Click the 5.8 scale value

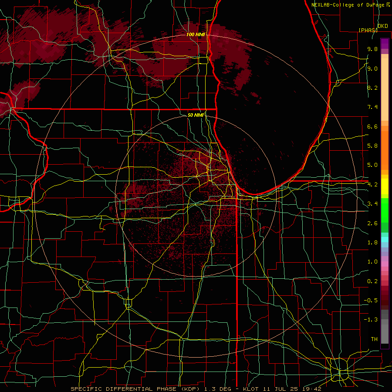coord(372,146)
